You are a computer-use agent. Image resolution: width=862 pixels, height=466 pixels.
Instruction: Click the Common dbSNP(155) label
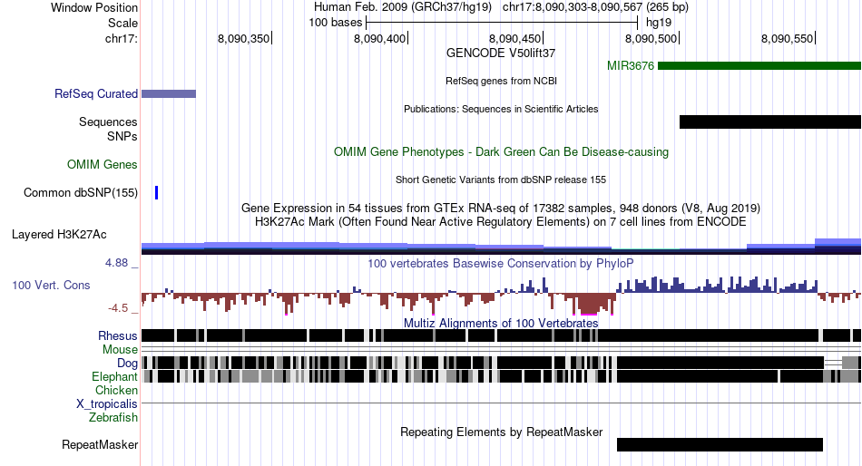(x=81, y=193)
